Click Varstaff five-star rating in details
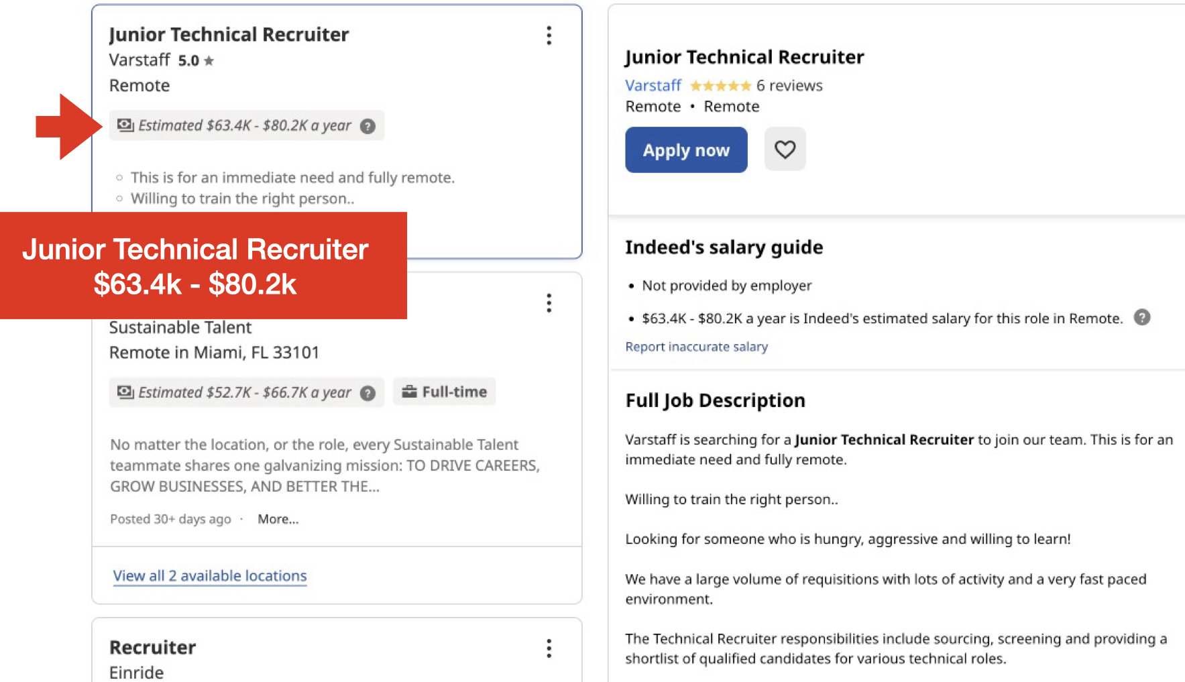Image resolution: width=1185 pixels, height=682 pixels. point(720,86)
